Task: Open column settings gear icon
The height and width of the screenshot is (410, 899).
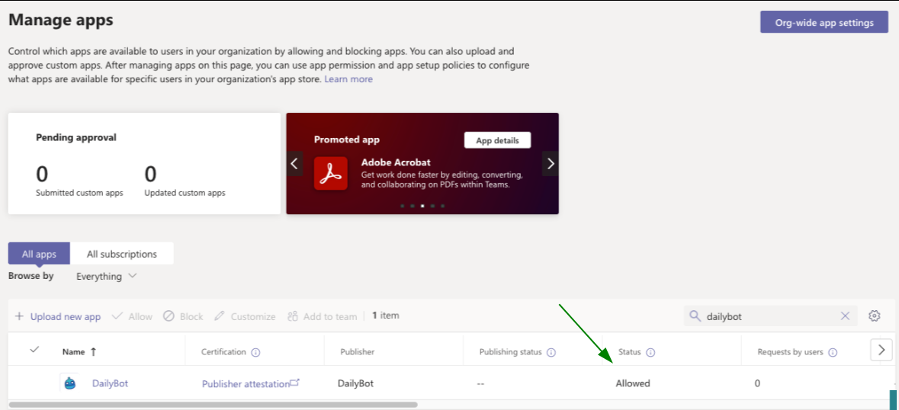Action: pos(875,316)
